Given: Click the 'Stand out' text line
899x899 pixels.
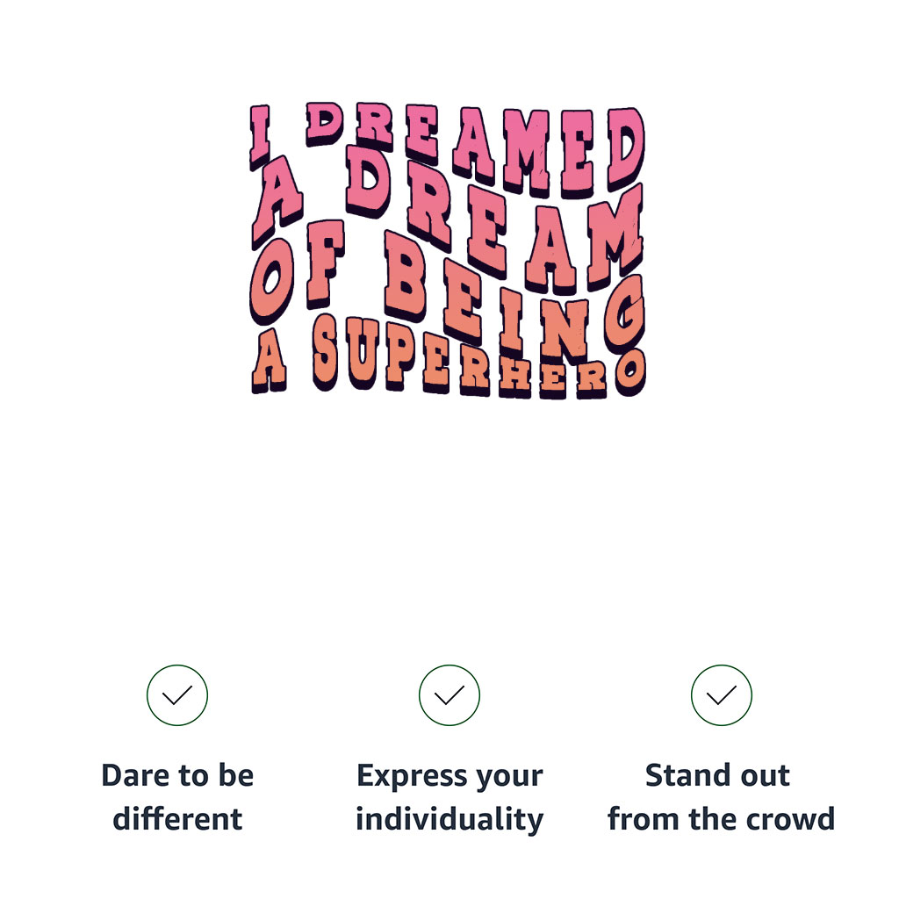Looking at the screenshot, I should 718,776.
